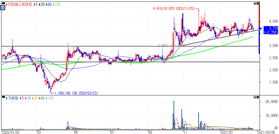Click the blue current-price arrow marker on axis
The height and width of the screenshot is (134, 279).
[260, 28]
